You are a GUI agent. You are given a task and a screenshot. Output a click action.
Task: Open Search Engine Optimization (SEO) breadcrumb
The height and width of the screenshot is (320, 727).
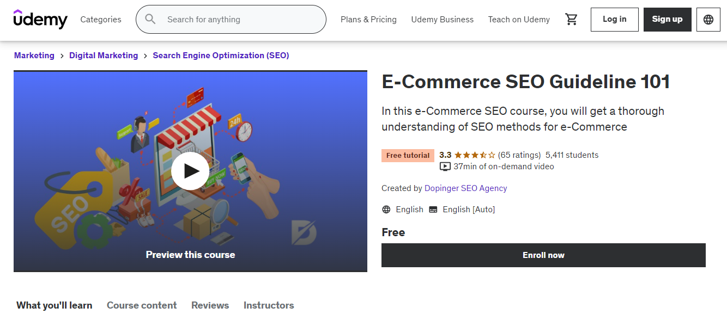pos(221,56)
